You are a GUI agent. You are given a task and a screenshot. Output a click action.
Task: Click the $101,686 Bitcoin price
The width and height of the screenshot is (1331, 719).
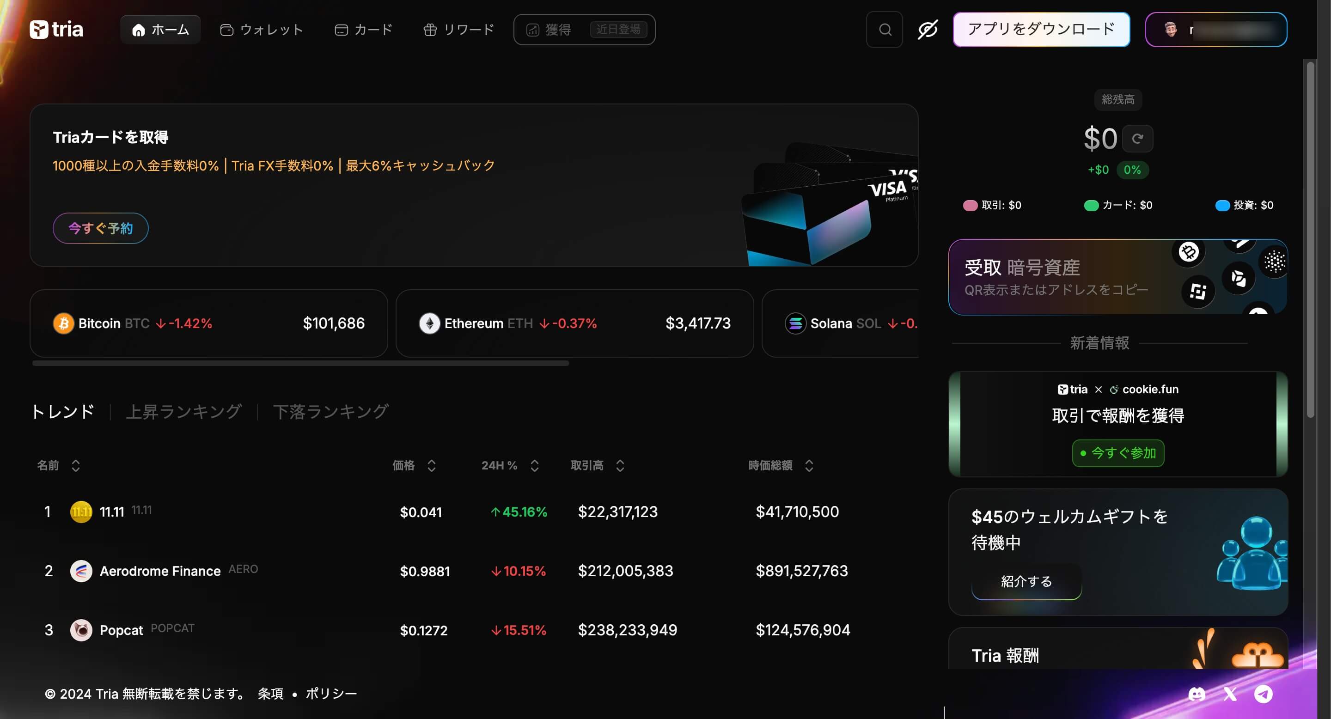tap(334, 323)
